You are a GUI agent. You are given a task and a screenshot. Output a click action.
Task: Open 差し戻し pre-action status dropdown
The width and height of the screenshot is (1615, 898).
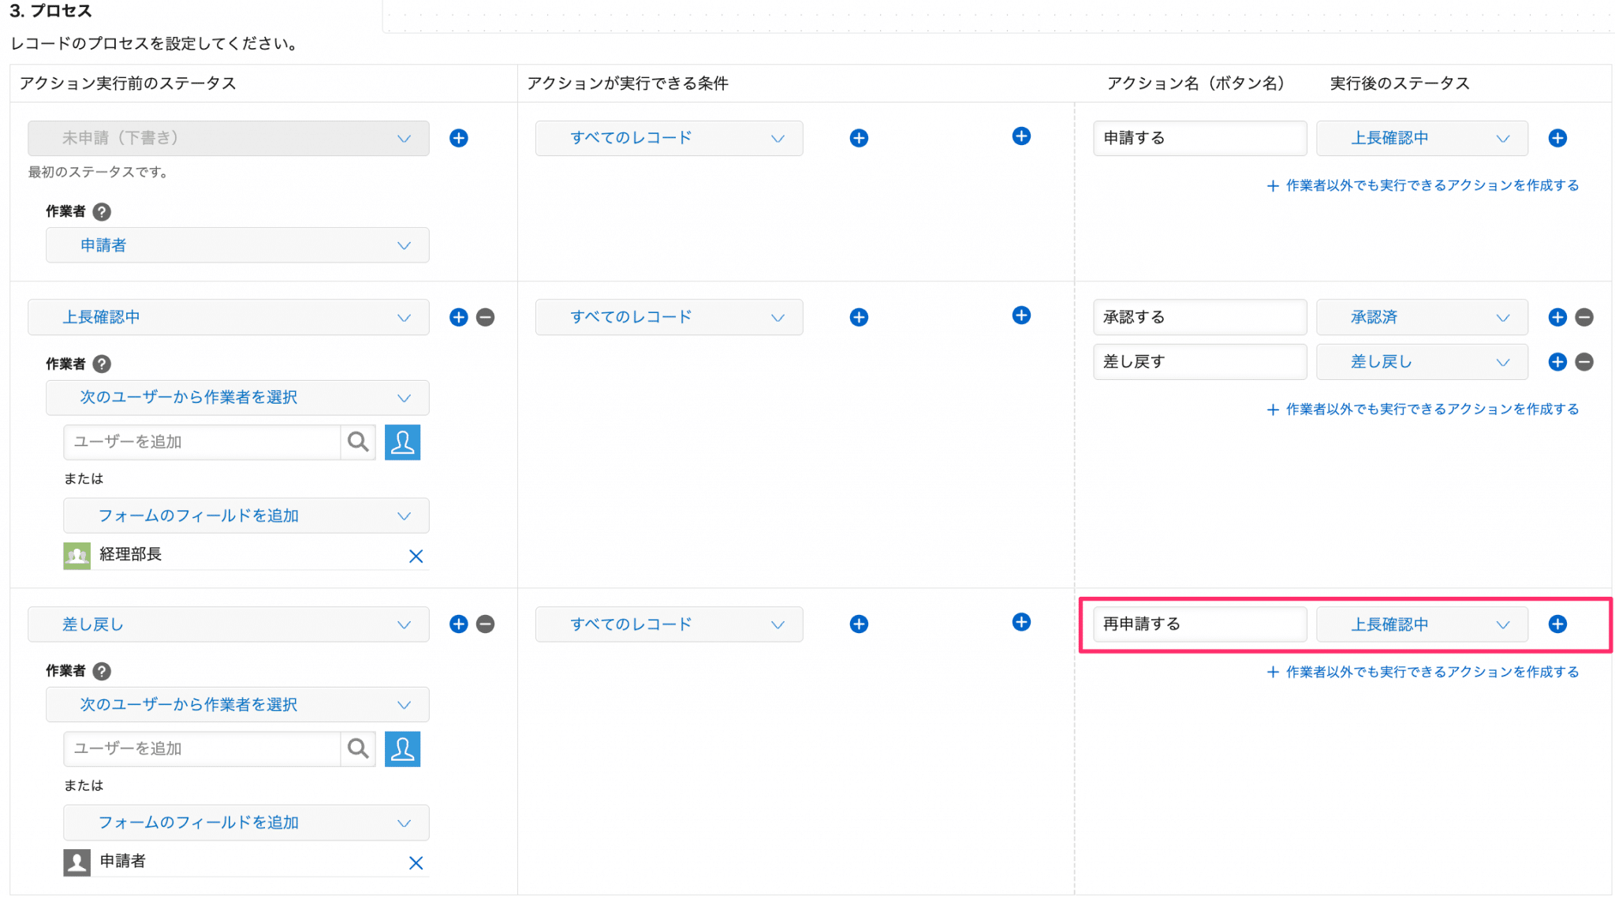[x=229, y=624]
